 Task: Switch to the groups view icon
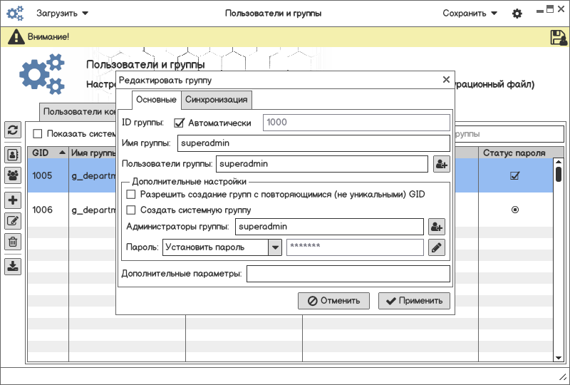click(x=13, y=175)
